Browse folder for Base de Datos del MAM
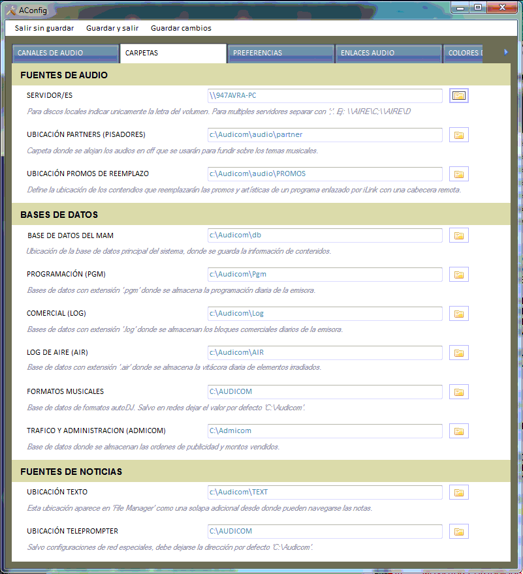 [458, 235]
